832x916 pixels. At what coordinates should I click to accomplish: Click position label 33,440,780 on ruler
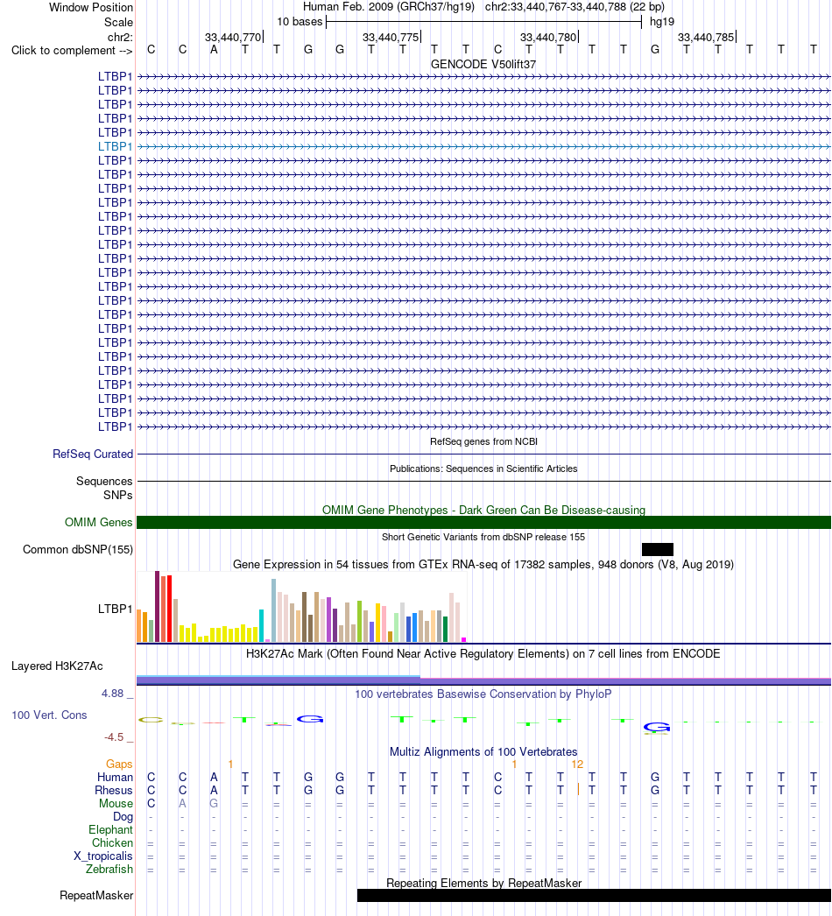click(548, 38)
